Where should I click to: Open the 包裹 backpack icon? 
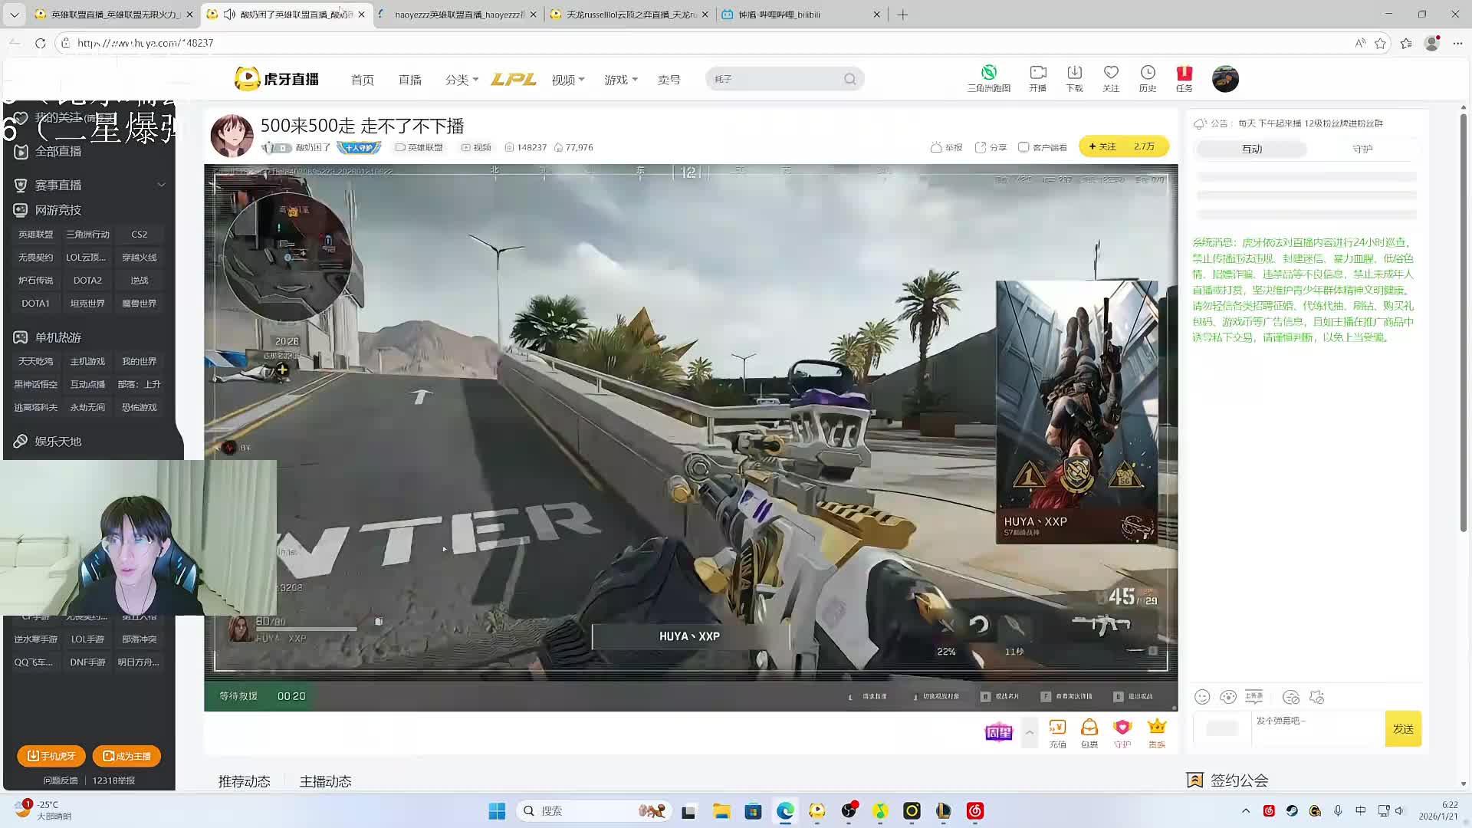click(x=1089, y=728)
